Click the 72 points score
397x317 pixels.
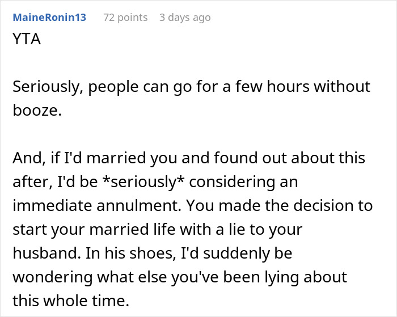(125, 18)
